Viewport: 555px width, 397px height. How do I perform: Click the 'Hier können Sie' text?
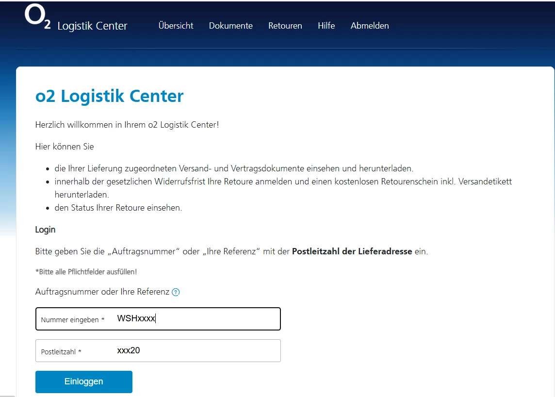point(65,147)
